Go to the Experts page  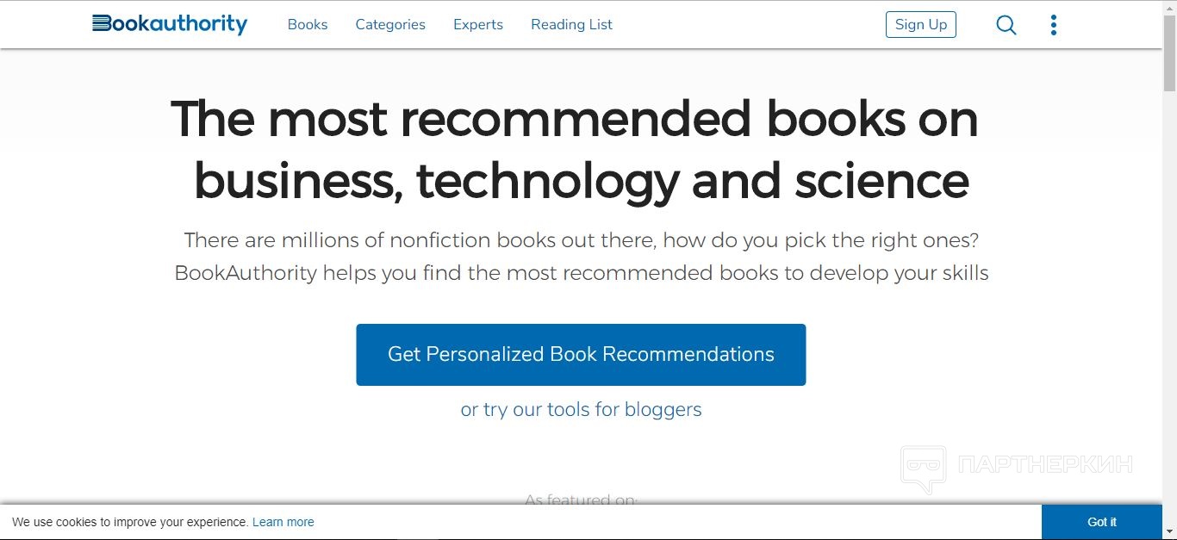pos(478,24)
